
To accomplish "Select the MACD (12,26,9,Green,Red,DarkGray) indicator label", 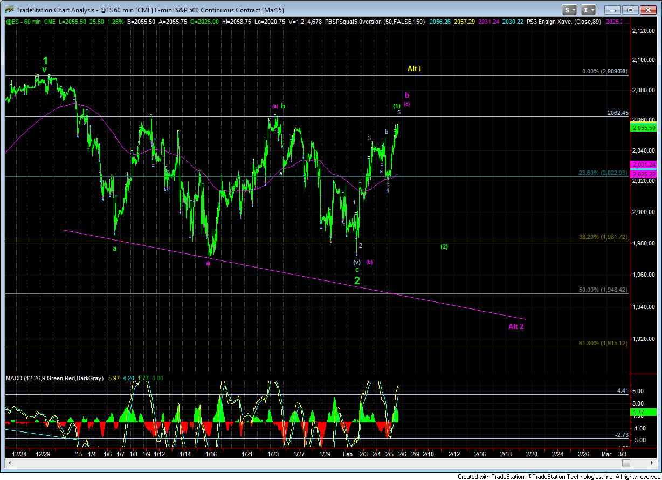I will [x=54, y=379].
